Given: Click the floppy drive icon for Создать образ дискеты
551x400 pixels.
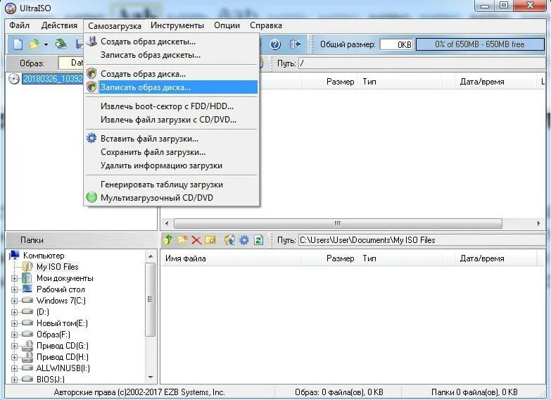Looking at the screenshot, I should click(x=91, y=42).
